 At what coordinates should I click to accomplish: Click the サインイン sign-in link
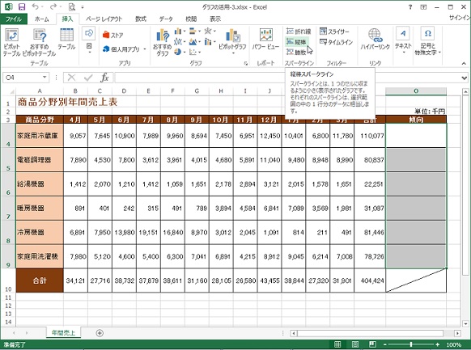460,18
